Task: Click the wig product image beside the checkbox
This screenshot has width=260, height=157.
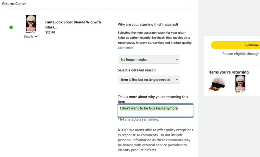Action: tap(31, 23)
